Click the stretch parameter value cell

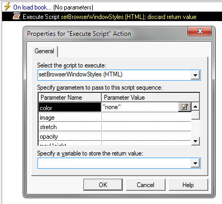[x=146, y=127]
